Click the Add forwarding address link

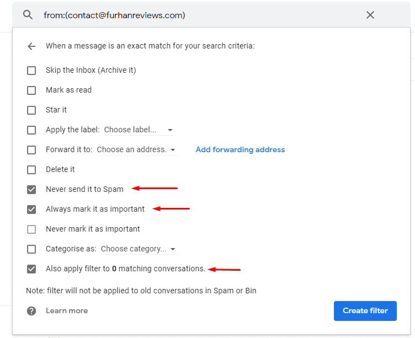(240, 149)
